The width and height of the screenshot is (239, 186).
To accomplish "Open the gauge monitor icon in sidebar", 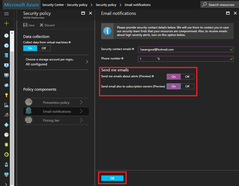I will (6, 135).
